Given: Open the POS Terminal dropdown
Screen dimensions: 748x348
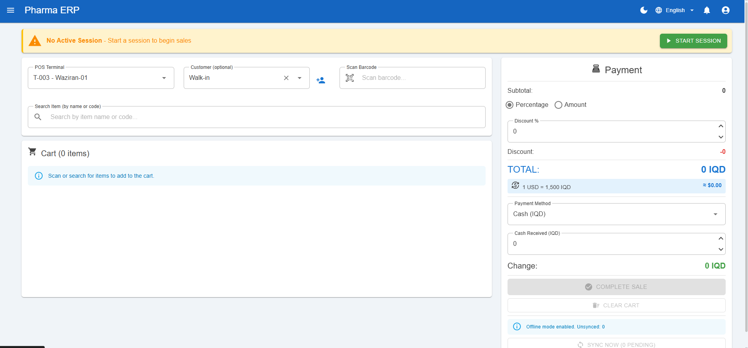Looking at the screenshot, I should 101,78.
